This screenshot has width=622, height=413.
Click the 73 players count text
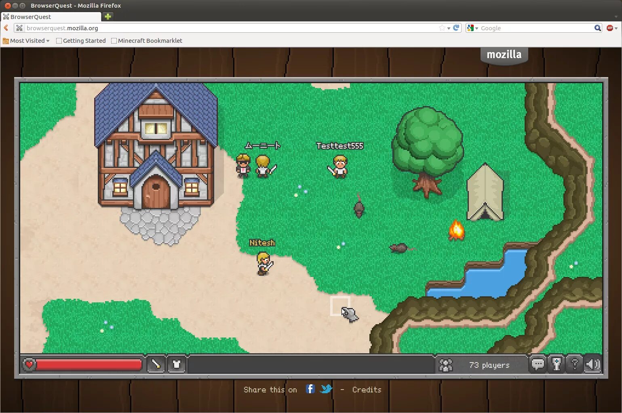pyautogui.click(x=489, y=365)
